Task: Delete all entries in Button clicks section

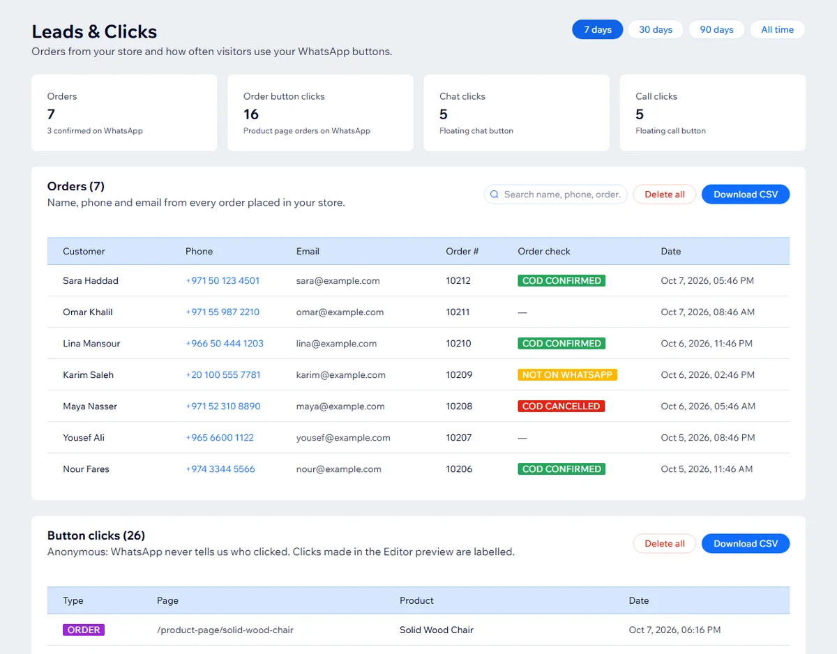Action: pos(664,544)
